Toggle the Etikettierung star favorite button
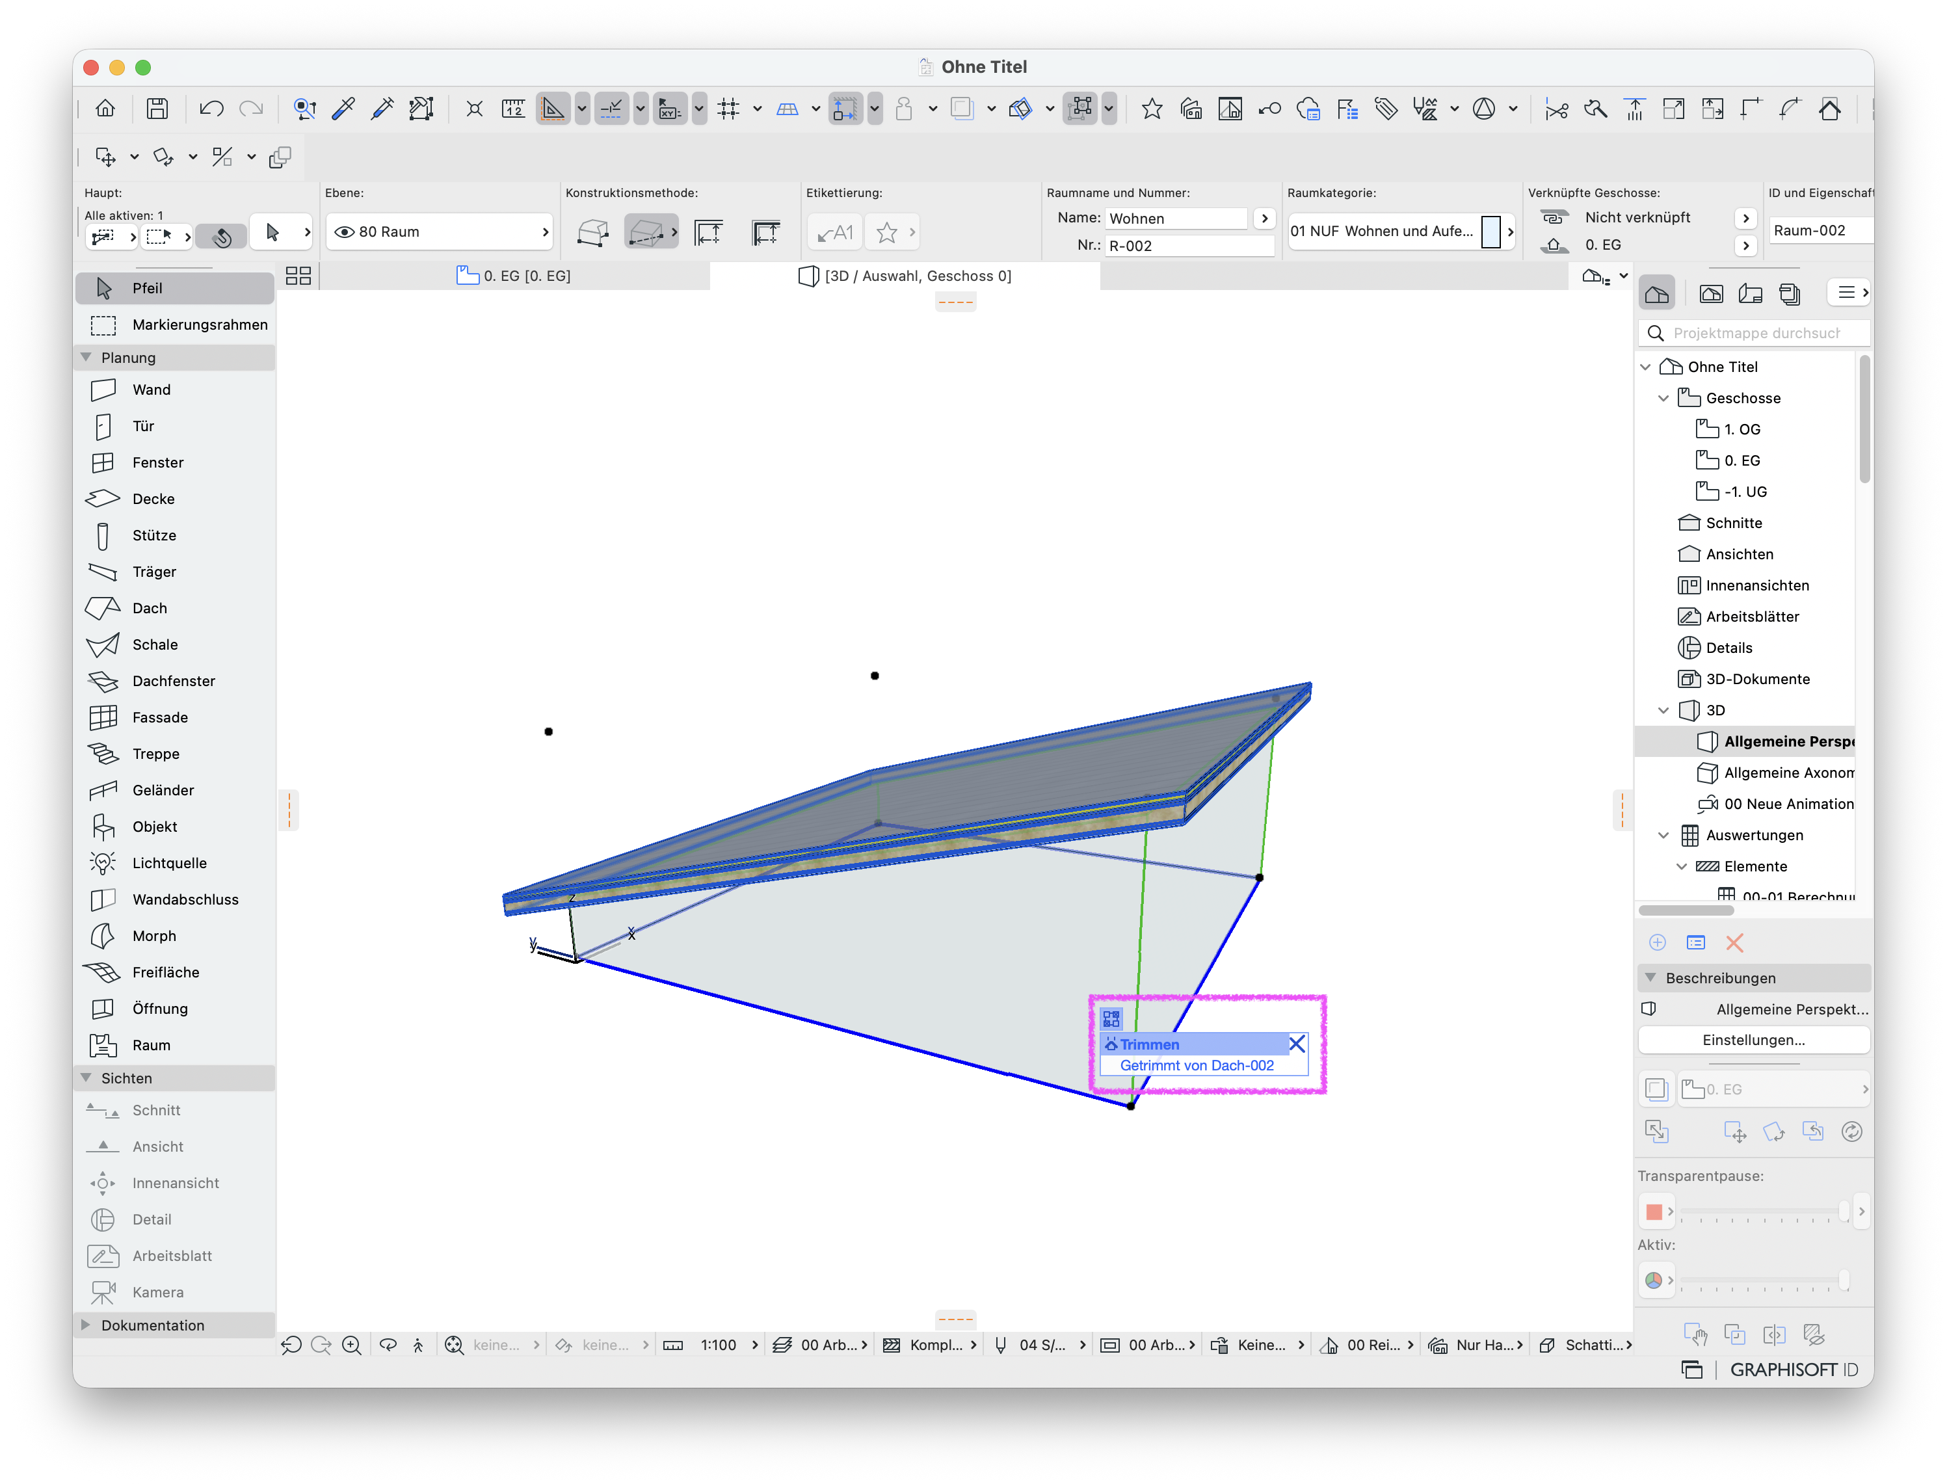This screenshot has height=1484, width=1947. (887, 232)
